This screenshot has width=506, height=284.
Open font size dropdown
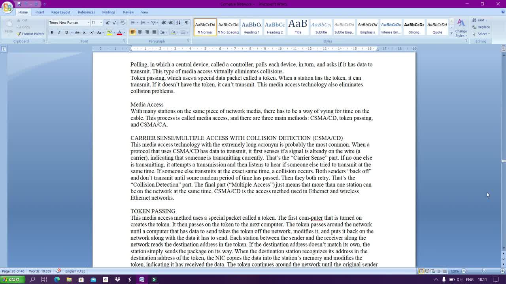pyautogui.click(x=101, y=22)
